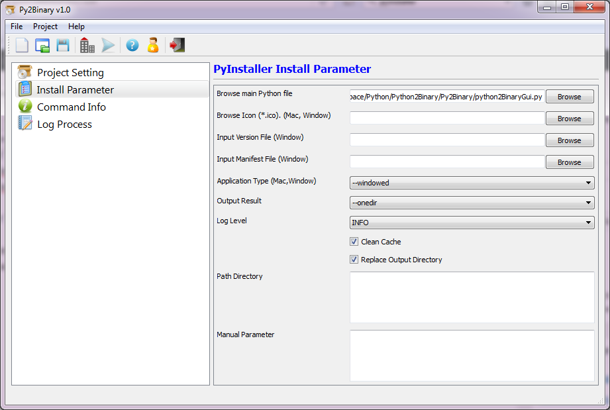Expand Log Level INFO dropdown
This screenshot has height=410, width=610.
click(472, 223)
